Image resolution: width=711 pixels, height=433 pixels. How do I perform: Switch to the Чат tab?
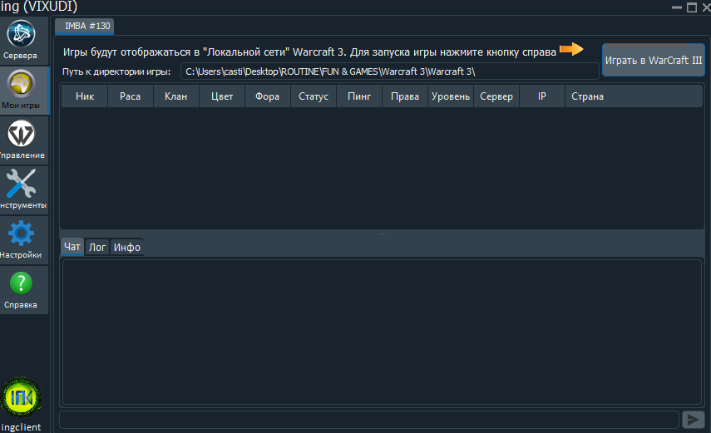pos(72,247)
